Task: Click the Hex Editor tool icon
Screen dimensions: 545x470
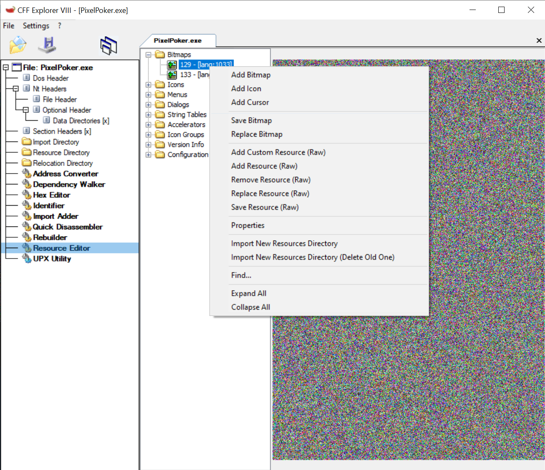Action: point(27,195)
